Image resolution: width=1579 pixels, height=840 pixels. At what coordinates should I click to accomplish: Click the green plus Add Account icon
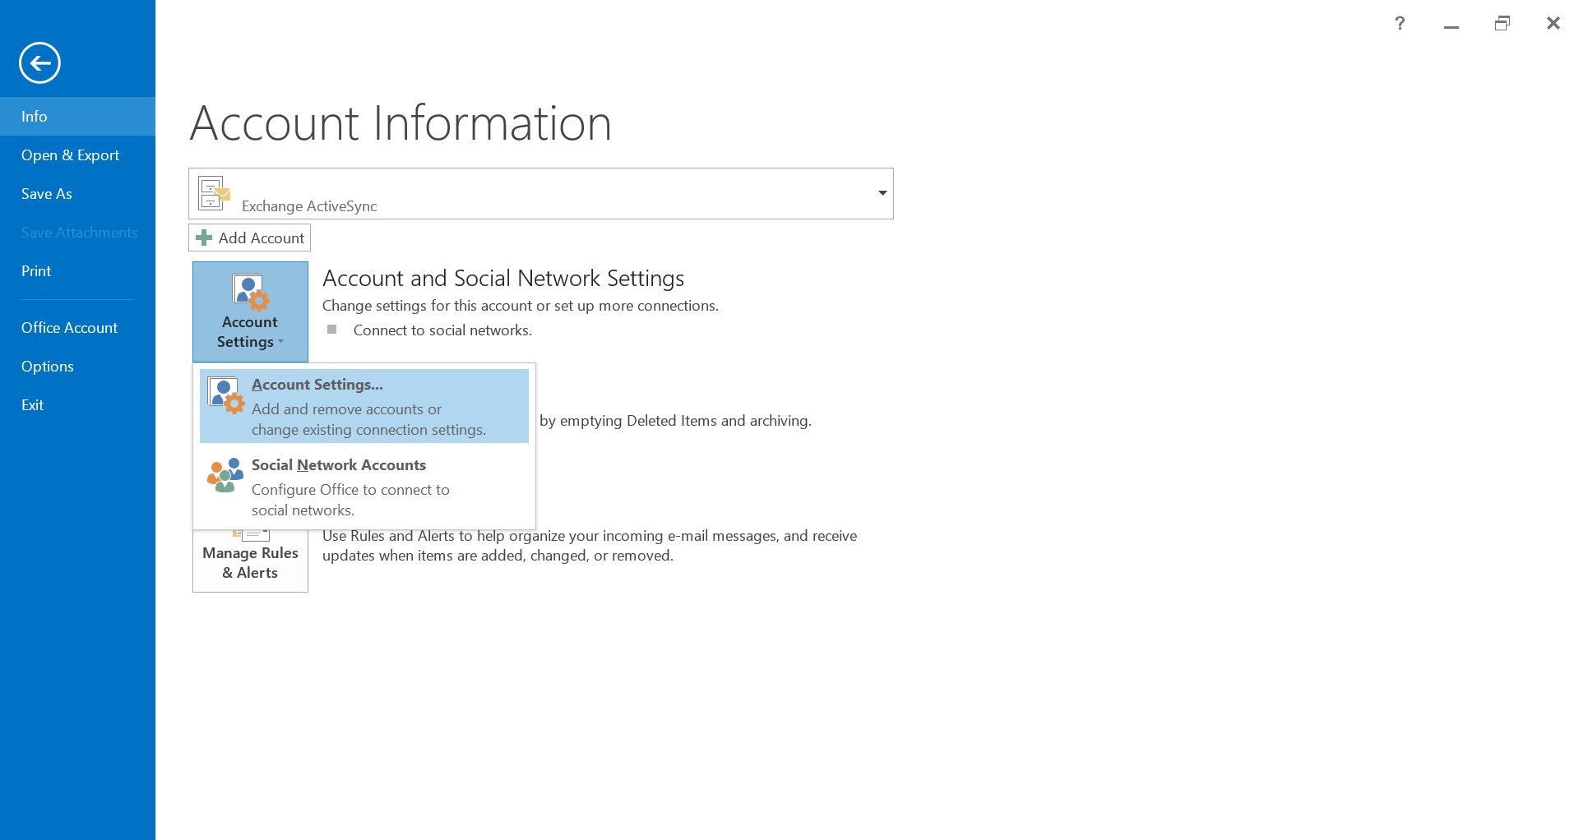204,238
